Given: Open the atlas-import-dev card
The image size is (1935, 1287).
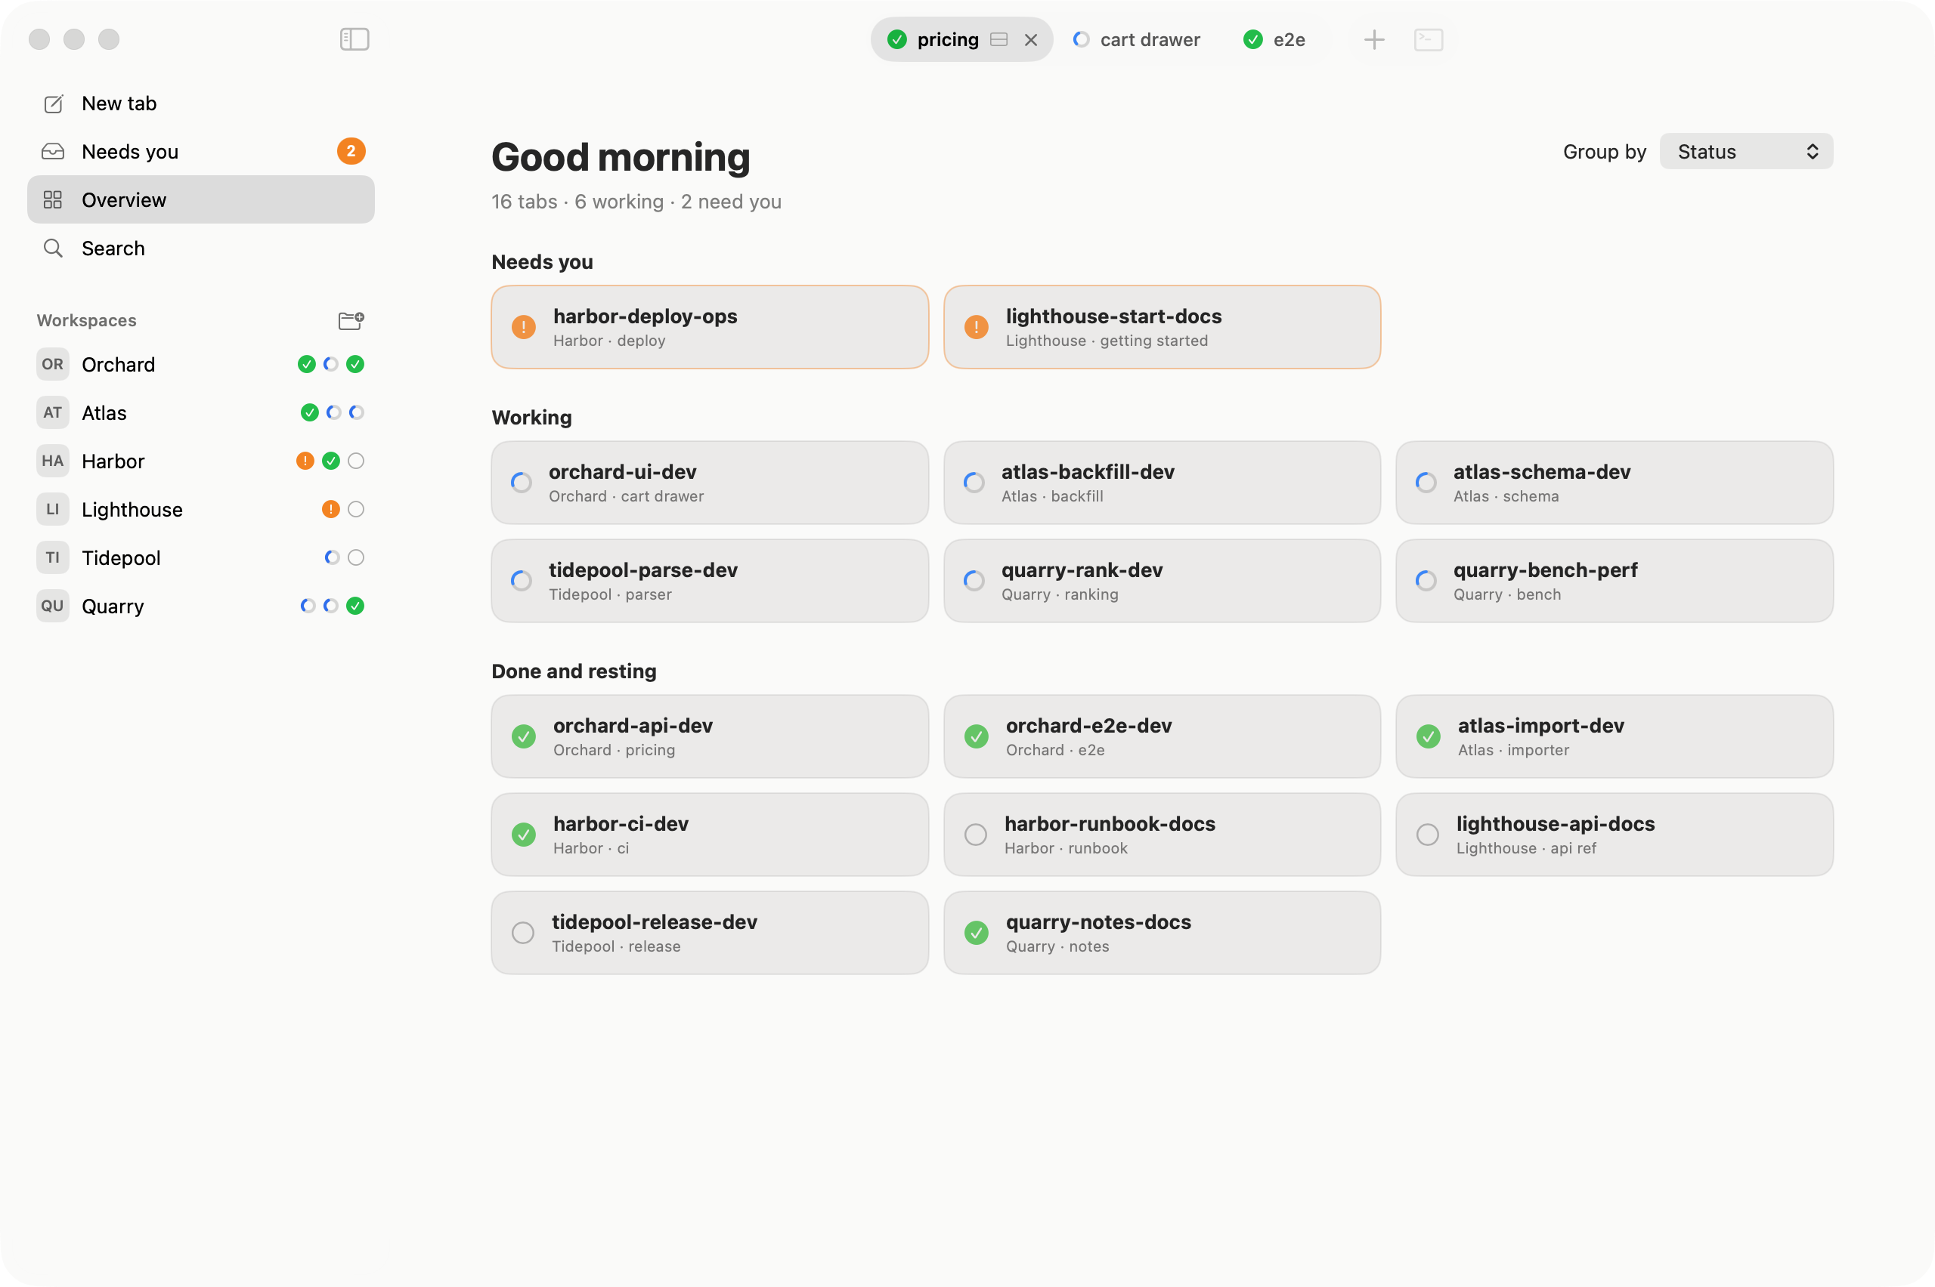Looking at the screenshot, I should point(1614,736).
